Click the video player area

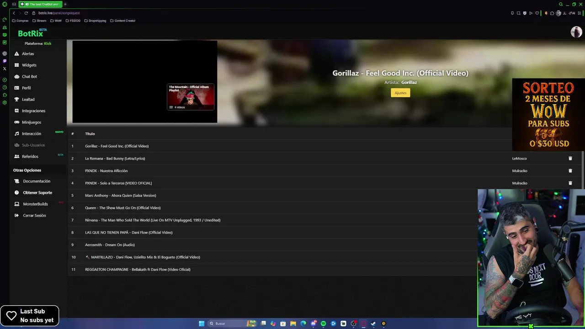click(x=144, y=82)
